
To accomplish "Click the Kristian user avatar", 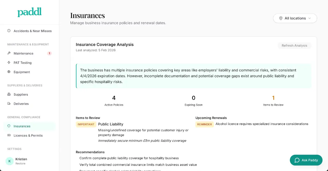I will pos(10,161).
